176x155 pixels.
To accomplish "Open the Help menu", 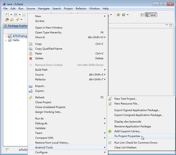I will click(106, 8).
